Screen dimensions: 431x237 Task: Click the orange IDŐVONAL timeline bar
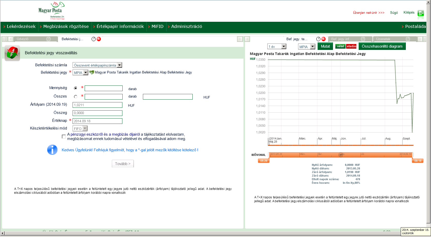pos(341,155)
